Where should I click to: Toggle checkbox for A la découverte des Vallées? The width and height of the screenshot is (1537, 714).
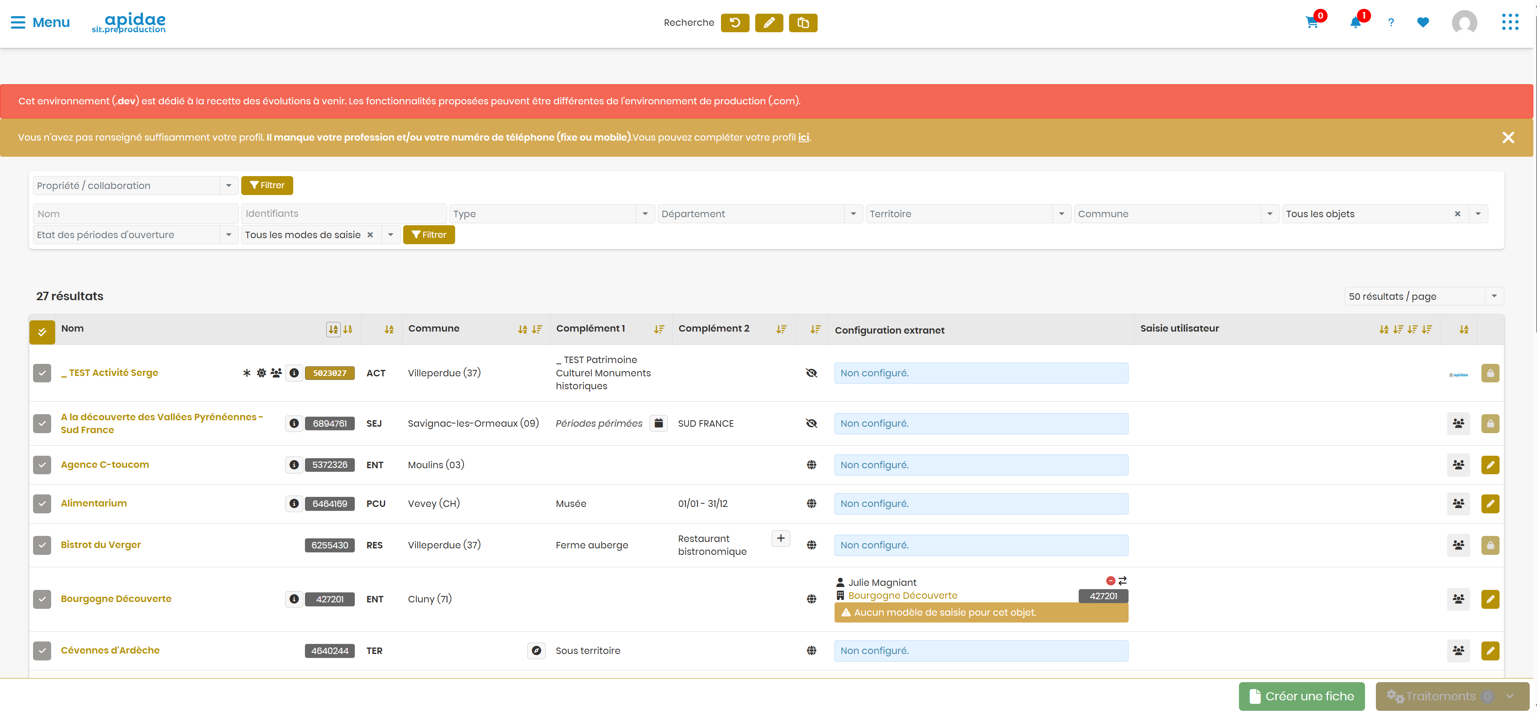coord(42,423)
